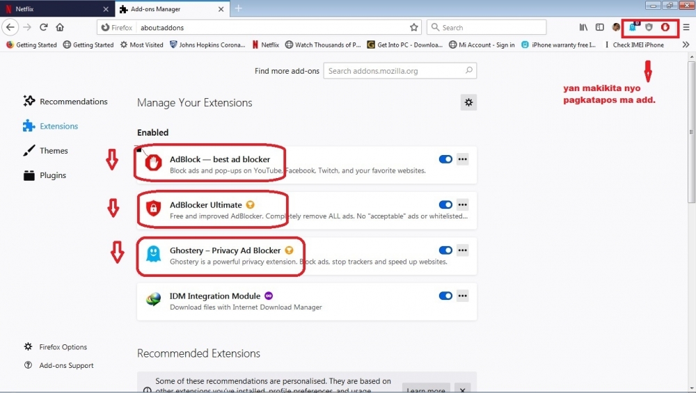Dismiss the recommendations notice
This screenshot has height=393, width=696.
[x=463, y=390]
